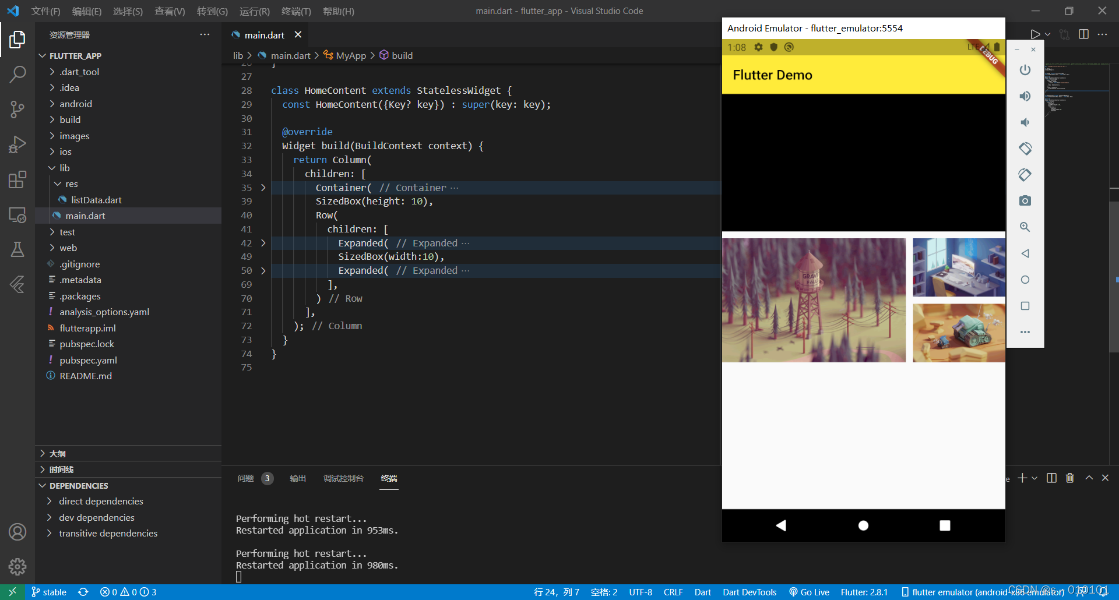This screenshot has width=1119, height=600.
Task: Click the stable branch in status bar
Action: [x=49, y=592]
